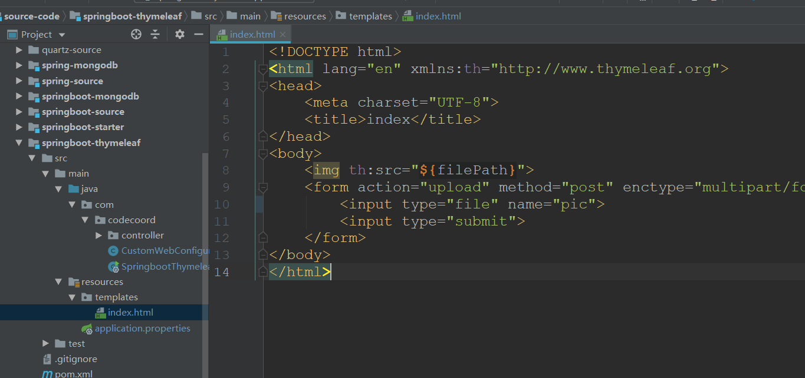Click the pom.xml Maven icon

(x=47, y=373)
